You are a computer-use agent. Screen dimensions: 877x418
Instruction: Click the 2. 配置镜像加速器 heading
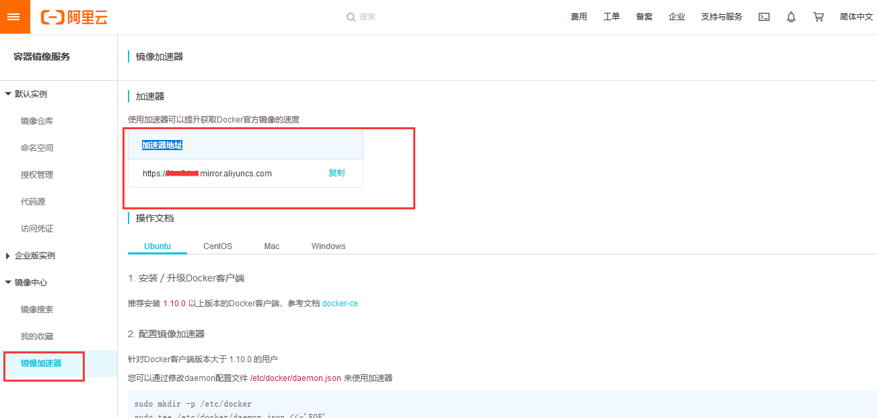[166, 334]
